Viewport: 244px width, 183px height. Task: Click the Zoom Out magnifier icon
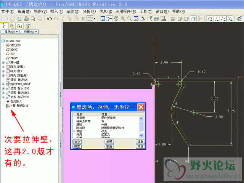[130, 19]
